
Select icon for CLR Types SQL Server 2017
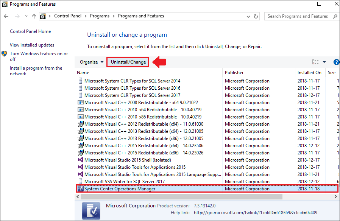click(80, 95)
